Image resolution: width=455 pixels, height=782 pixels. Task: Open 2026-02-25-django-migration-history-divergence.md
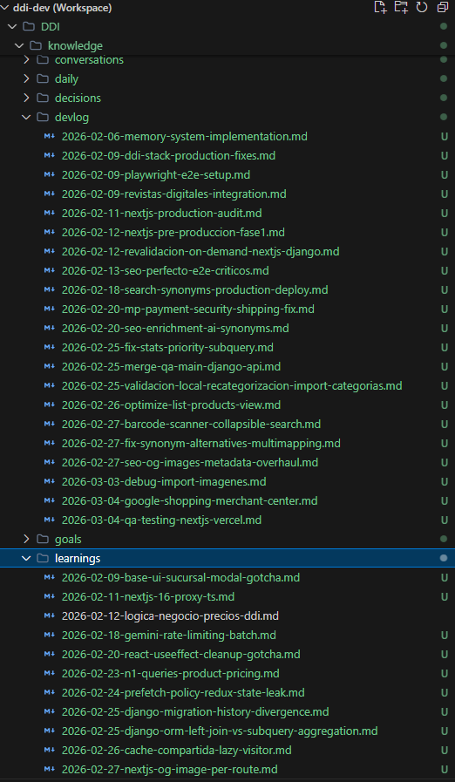(195, 711)
